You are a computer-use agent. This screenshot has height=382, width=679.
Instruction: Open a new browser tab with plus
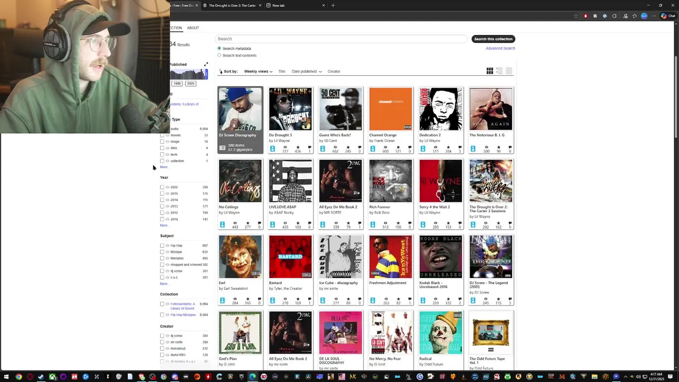pos(333,5)
